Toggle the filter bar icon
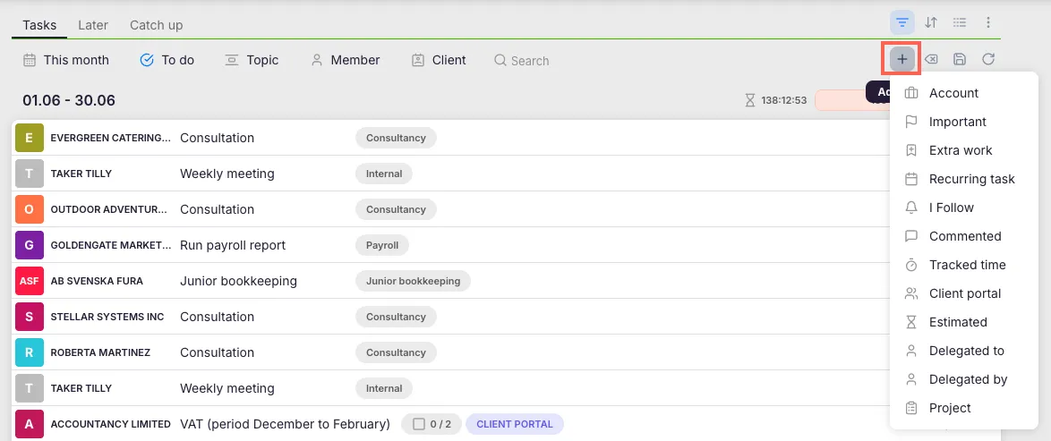 (902, 22)
